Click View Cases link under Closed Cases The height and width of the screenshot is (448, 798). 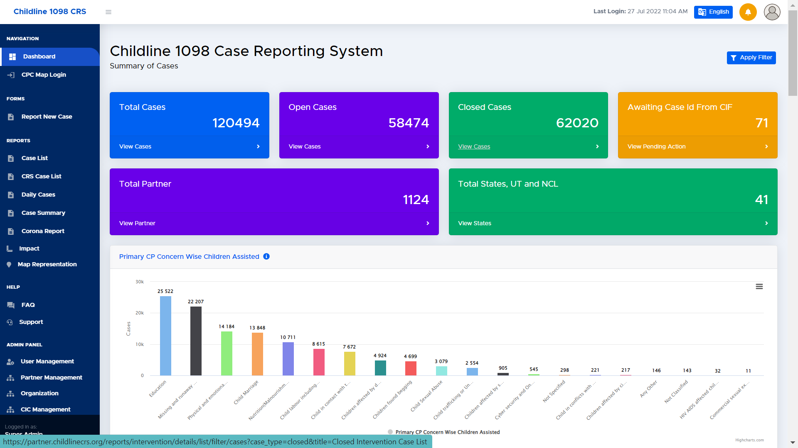coord(474,146)
